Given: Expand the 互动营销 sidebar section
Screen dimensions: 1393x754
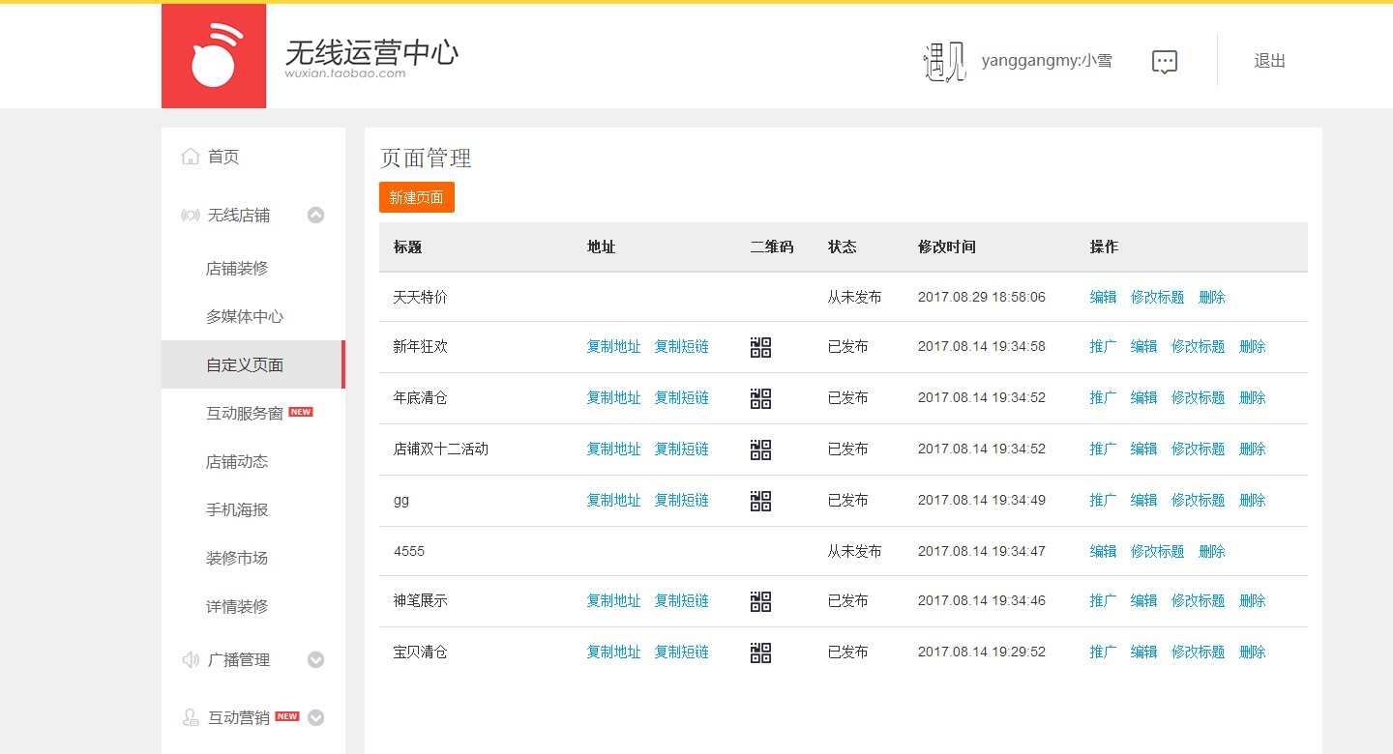Looking at the screenshot, I should pyautogui.click(x=315, y=718).
